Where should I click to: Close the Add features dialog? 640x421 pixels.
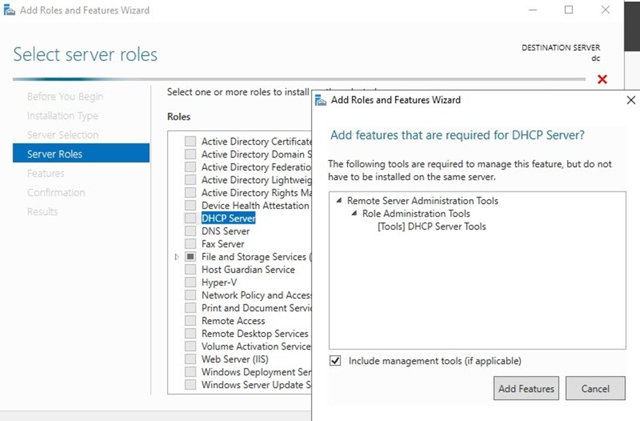(x=630, y=100)
